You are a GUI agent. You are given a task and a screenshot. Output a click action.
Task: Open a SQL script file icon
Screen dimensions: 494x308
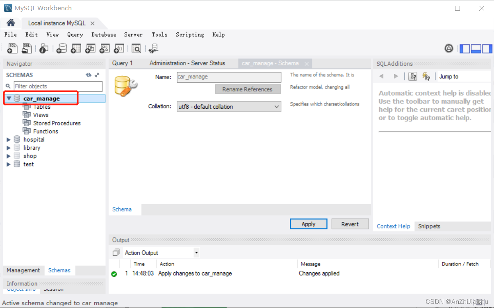27,48
